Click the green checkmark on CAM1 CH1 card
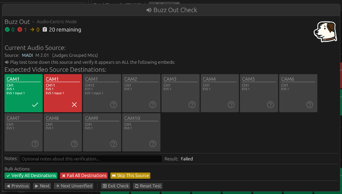This screenshot has height=194, width=342. point(35,105)
